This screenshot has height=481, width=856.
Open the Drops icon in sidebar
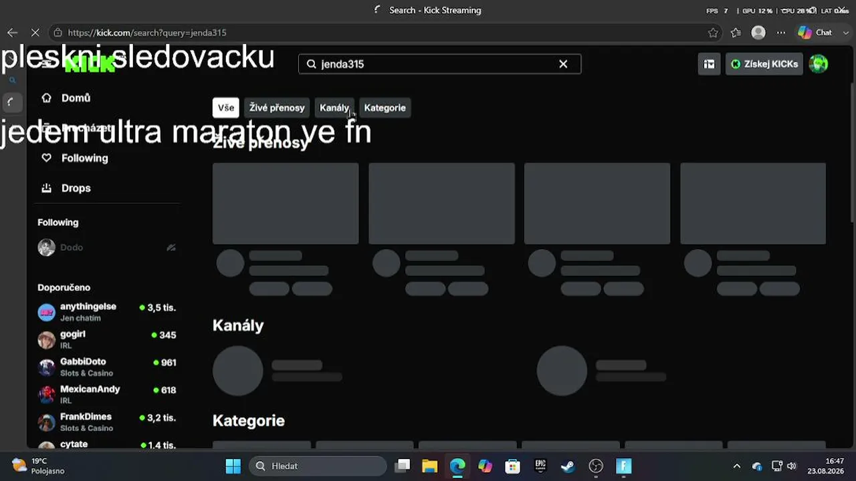click(x=46, y=188)
